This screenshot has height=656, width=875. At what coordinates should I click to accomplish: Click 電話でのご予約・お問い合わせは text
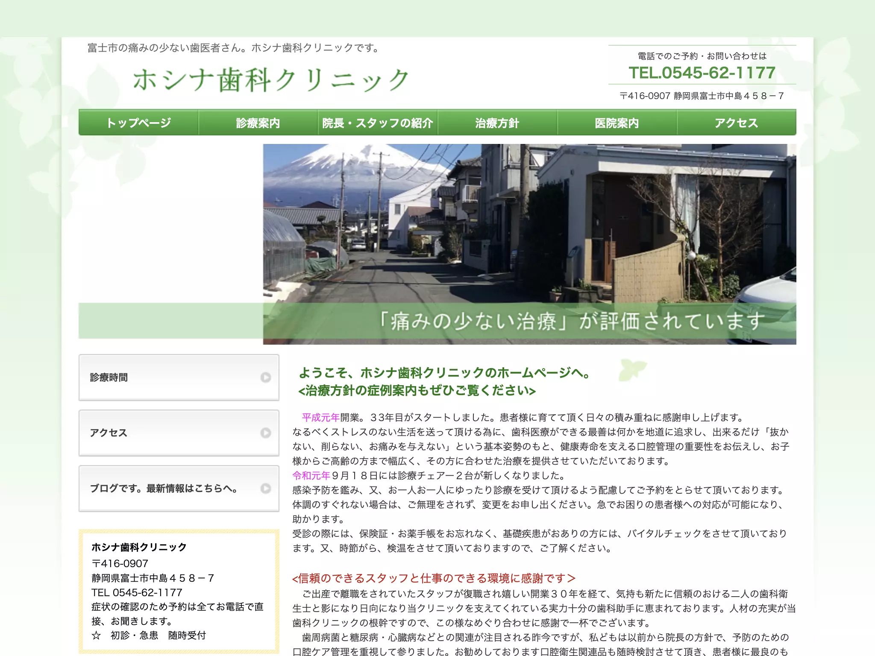click(x=702, y=56)
